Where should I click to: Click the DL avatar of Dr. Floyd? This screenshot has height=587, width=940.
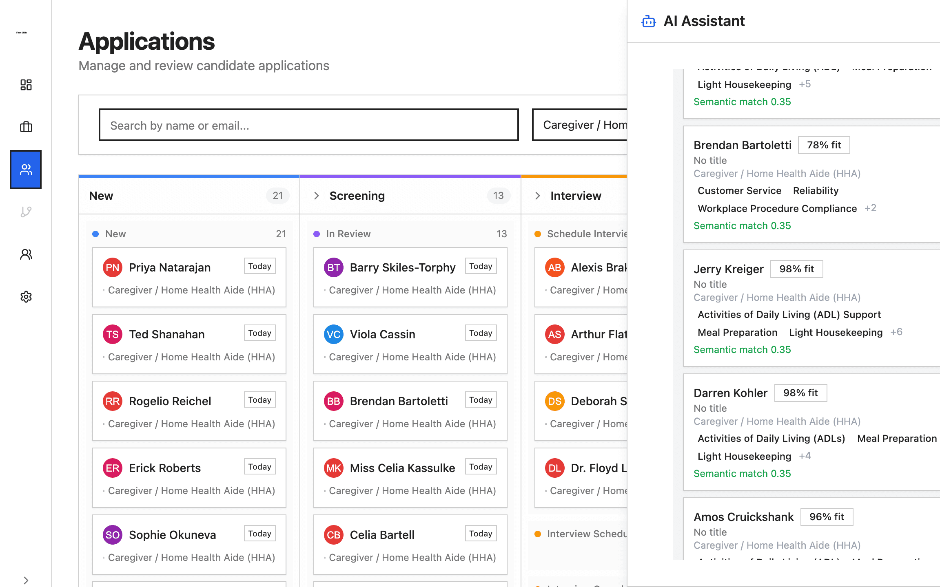pyautogui.click(x=555, y=468)
